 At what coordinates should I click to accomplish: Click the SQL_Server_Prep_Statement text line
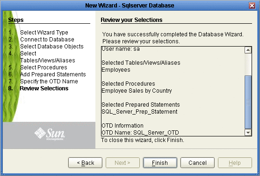pyautogui.click(x=139, y=112)
